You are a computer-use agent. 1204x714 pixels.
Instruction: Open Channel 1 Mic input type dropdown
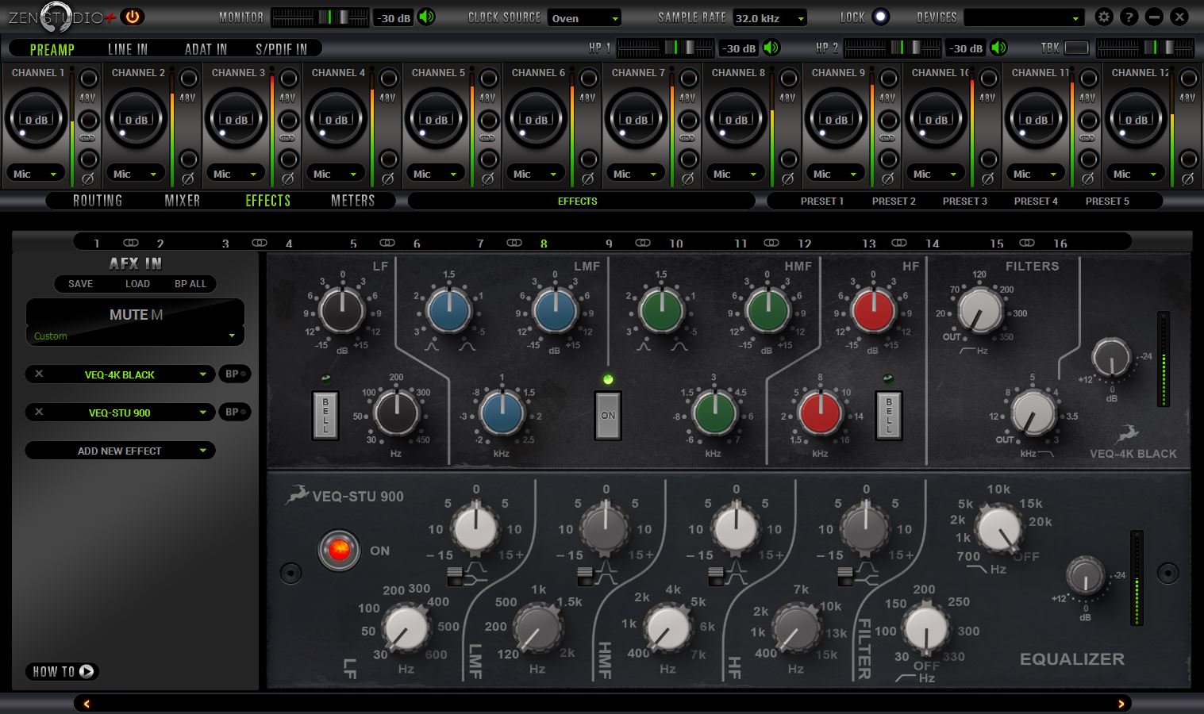pyautogui.click(x=36, y=174)
